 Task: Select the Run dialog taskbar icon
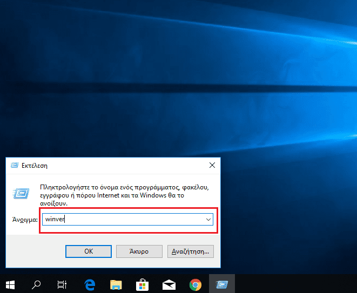coord(222,284)
